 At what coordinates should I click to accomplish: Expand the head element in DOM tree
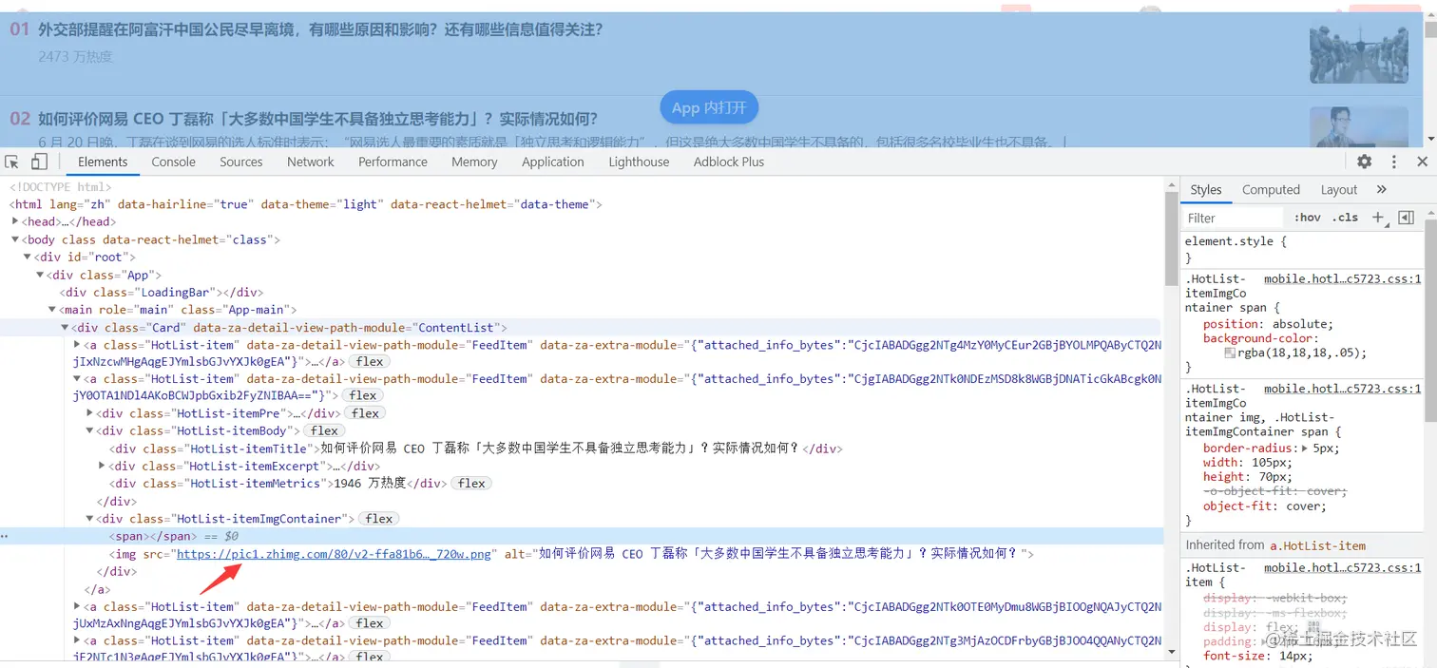[x=15, y=221]
